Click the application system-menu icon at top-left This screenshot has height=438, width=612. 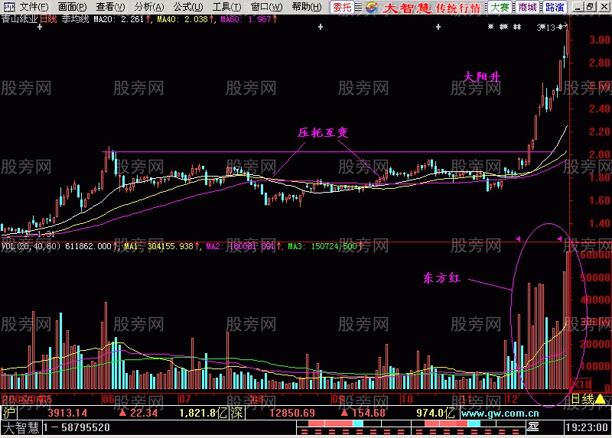coord(8,7)
